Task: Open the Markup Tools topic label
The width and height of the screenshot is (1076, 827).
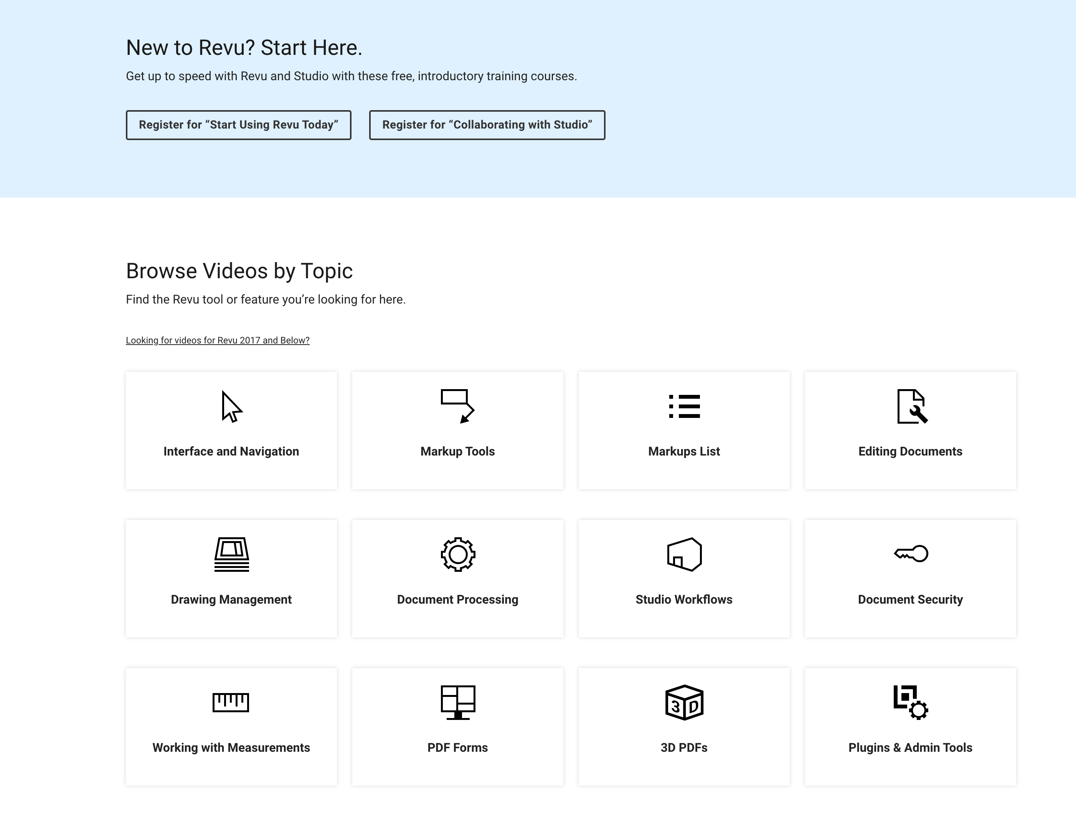Action: pyautogui.click(x=457, y=451)
